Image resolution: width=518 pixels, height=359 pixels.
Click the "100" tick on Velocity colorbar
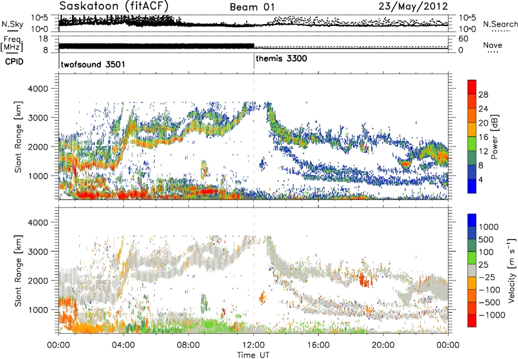[x=486, y=252]
